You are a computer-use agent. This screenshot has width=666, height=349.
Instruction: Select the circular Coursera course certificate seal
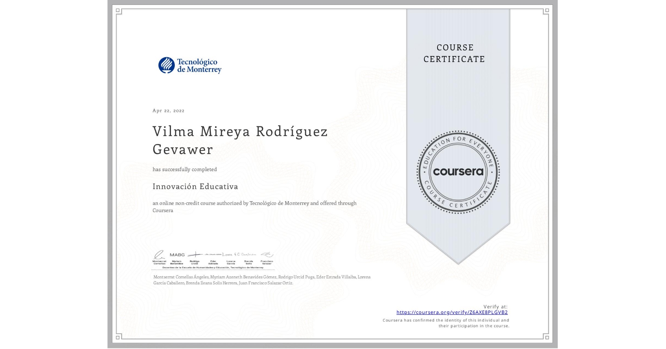(x=458, y=172)
